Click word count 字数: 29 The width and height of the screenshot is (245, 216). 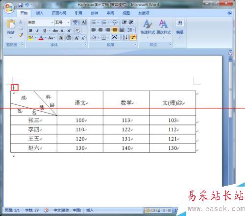pyautogui.click(x=32, y=210)
